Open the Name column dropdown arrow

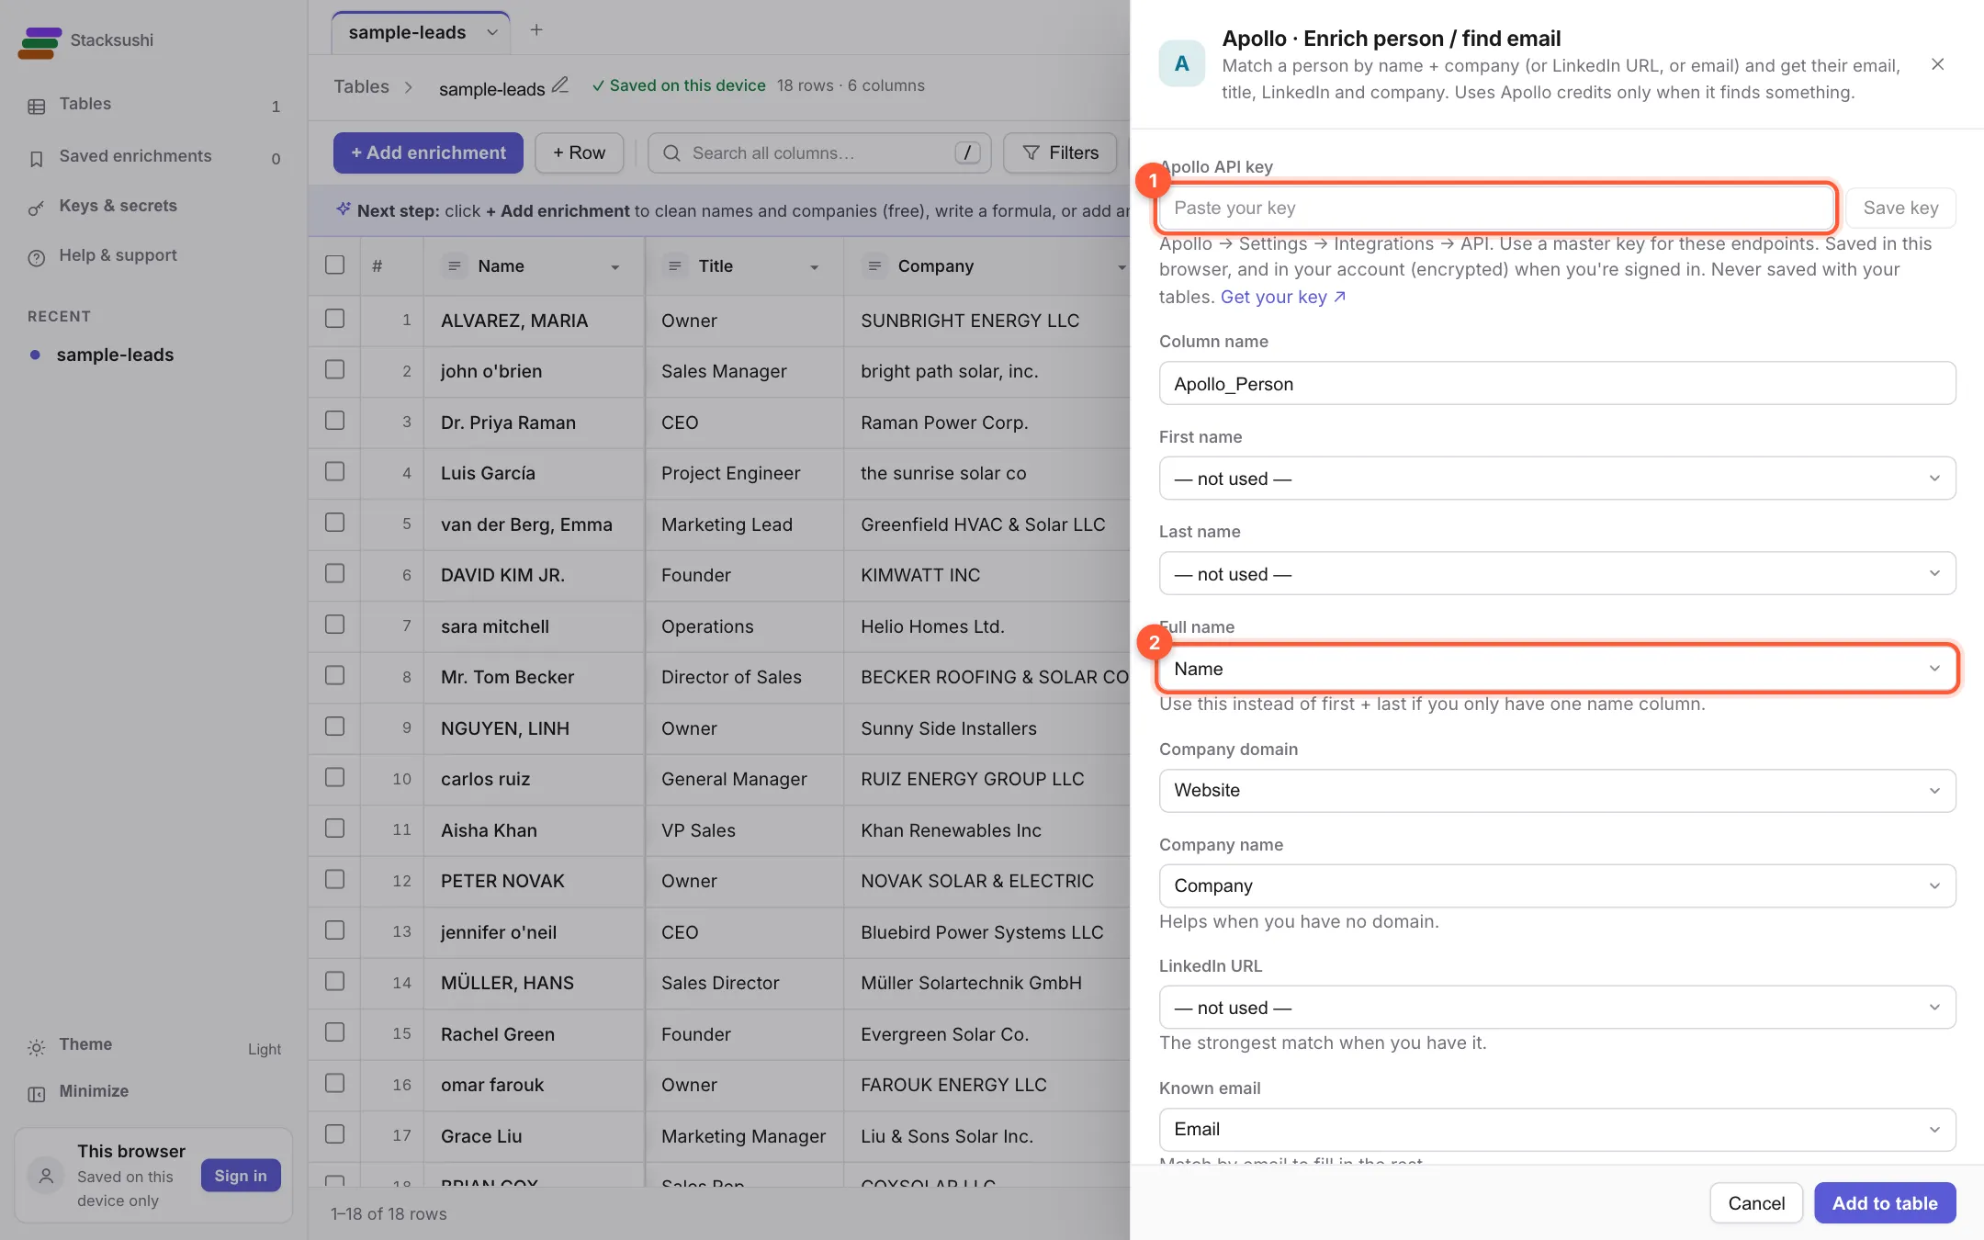tap(615, 267)
